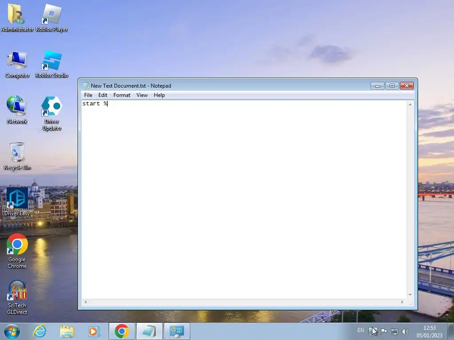The height and width of the screenshot is (340, 454).
Task: Select the Network desktop icon
Action: point(17,110)
